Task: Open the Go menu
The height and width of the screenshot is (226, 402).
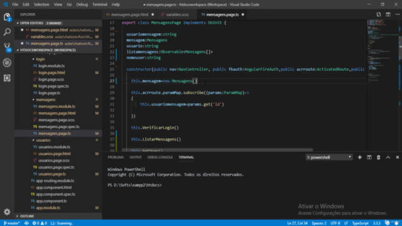Action: click(69, 4)
